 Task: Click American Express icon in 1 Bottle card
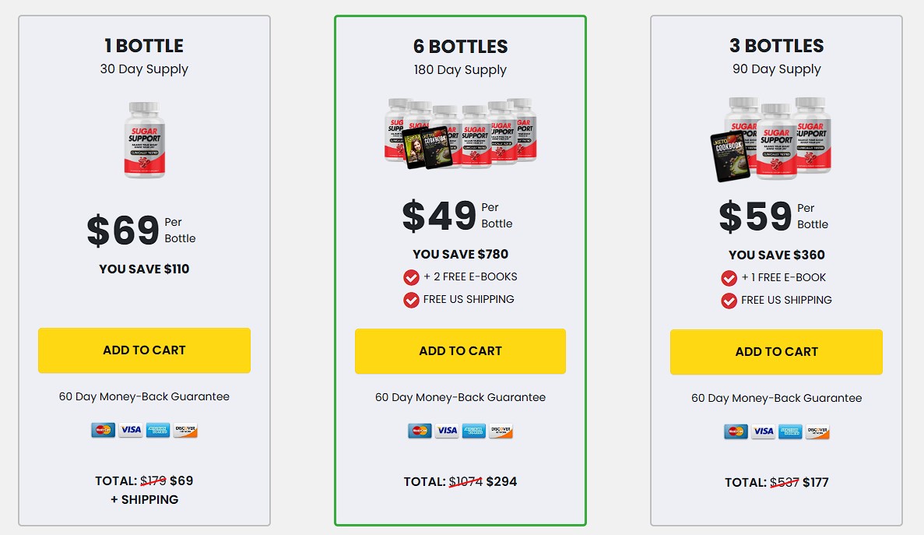click(x=158, y=430)
